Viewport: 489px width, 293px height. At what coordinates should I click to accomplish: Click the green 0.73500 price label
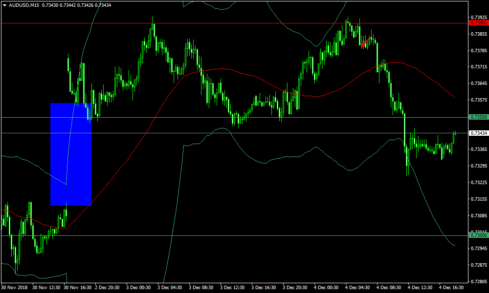coord(479,117)
